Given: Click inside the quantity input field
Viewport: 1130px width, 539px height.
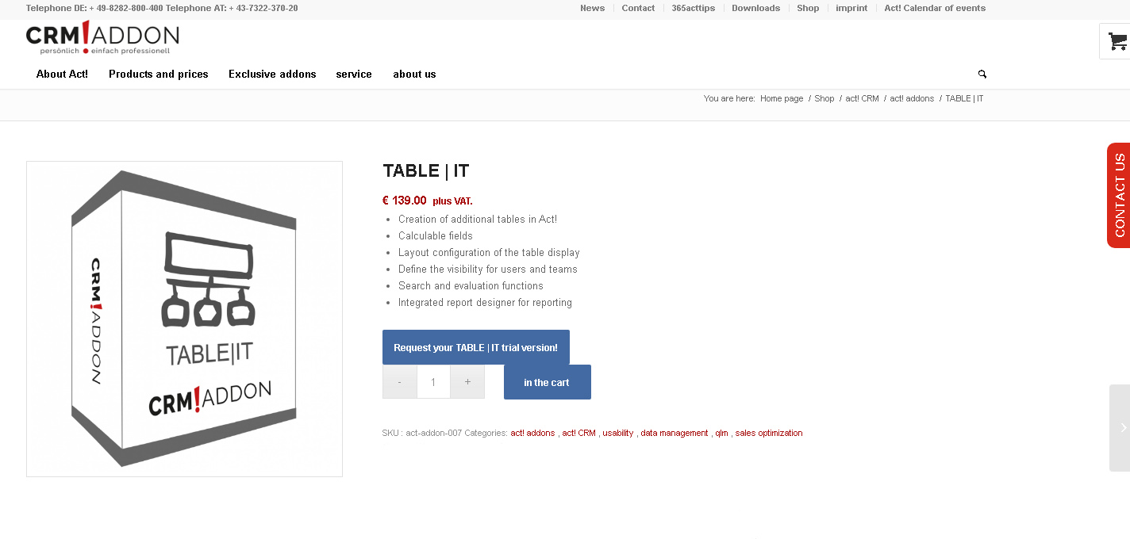Looking at the screenshot, I should pos(433,381).
